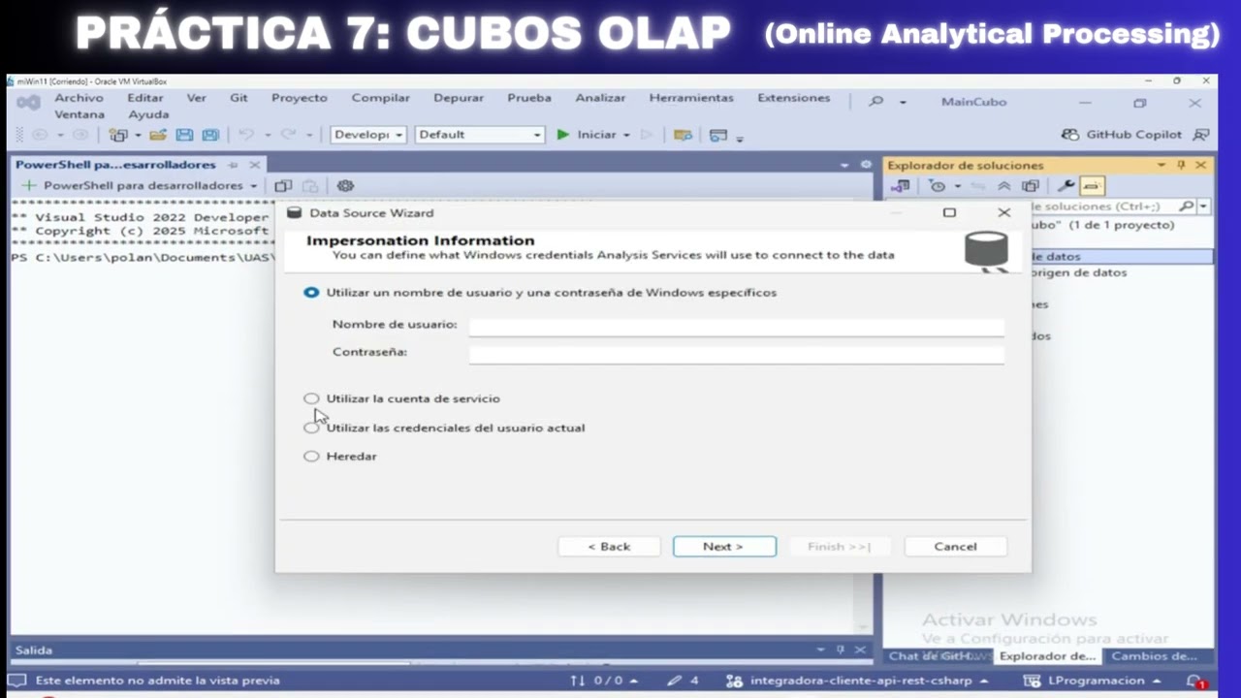Open the Copilot feedback chat icon
Viewport: 1241px width, 698px height.
[x=1201, y=135]
